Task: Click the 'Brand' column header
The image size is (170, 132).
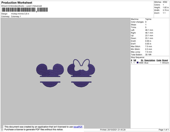Action: (x=165, y=60)
